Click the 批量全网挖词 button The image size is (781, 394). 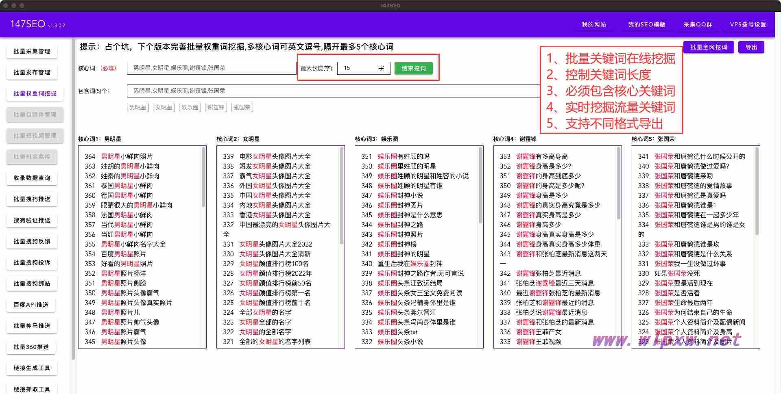pos(709,47)
